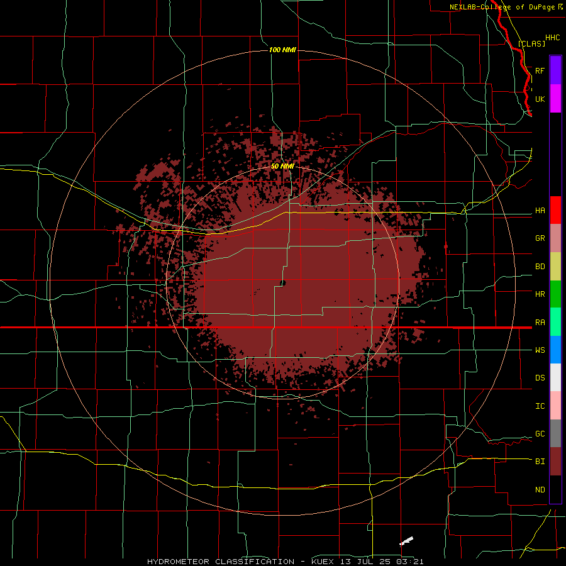Click the HR legend label
This screenshot has height=566, width=566.
[x=540, y=294]
